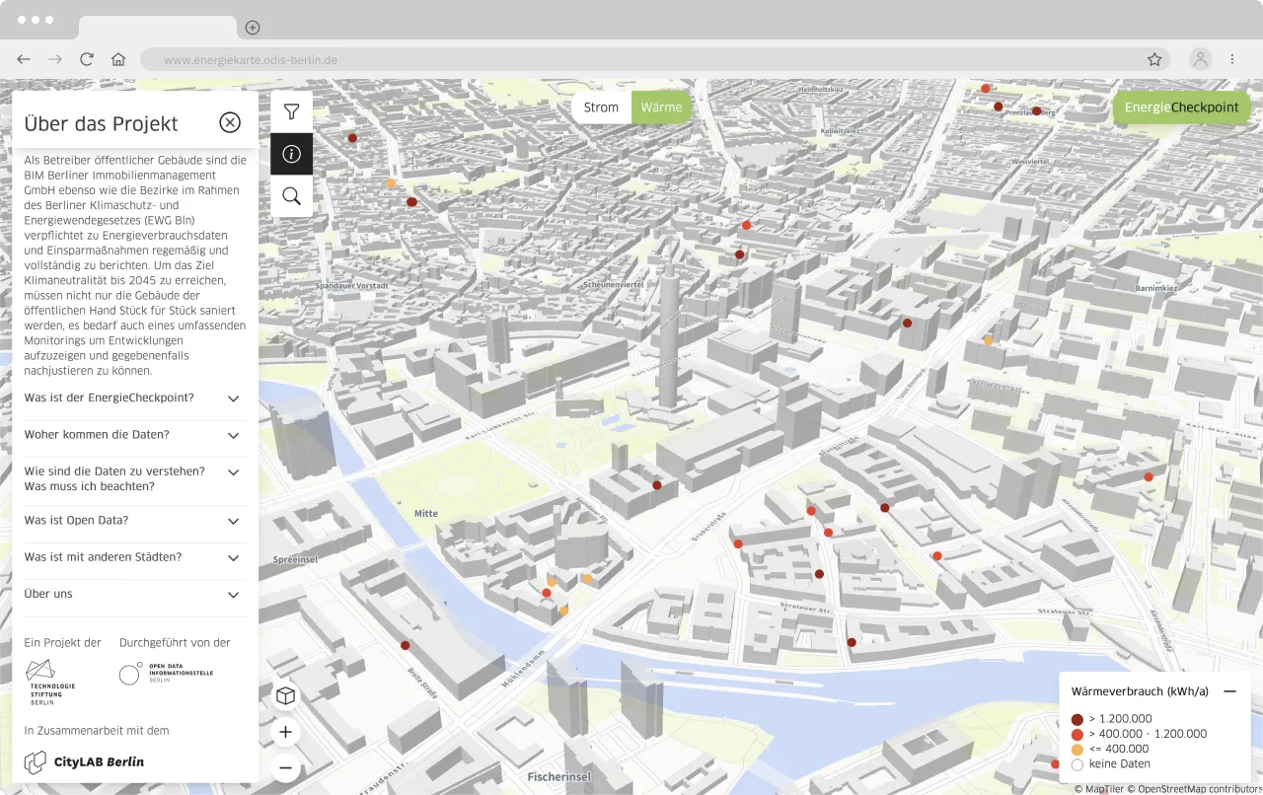Select building marker near Grunerstraße

(737, 543)
